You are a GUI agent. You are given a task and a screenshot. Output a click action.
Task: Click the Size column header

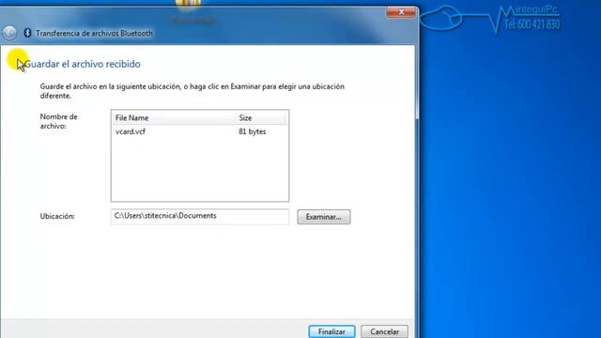(261, 118)
